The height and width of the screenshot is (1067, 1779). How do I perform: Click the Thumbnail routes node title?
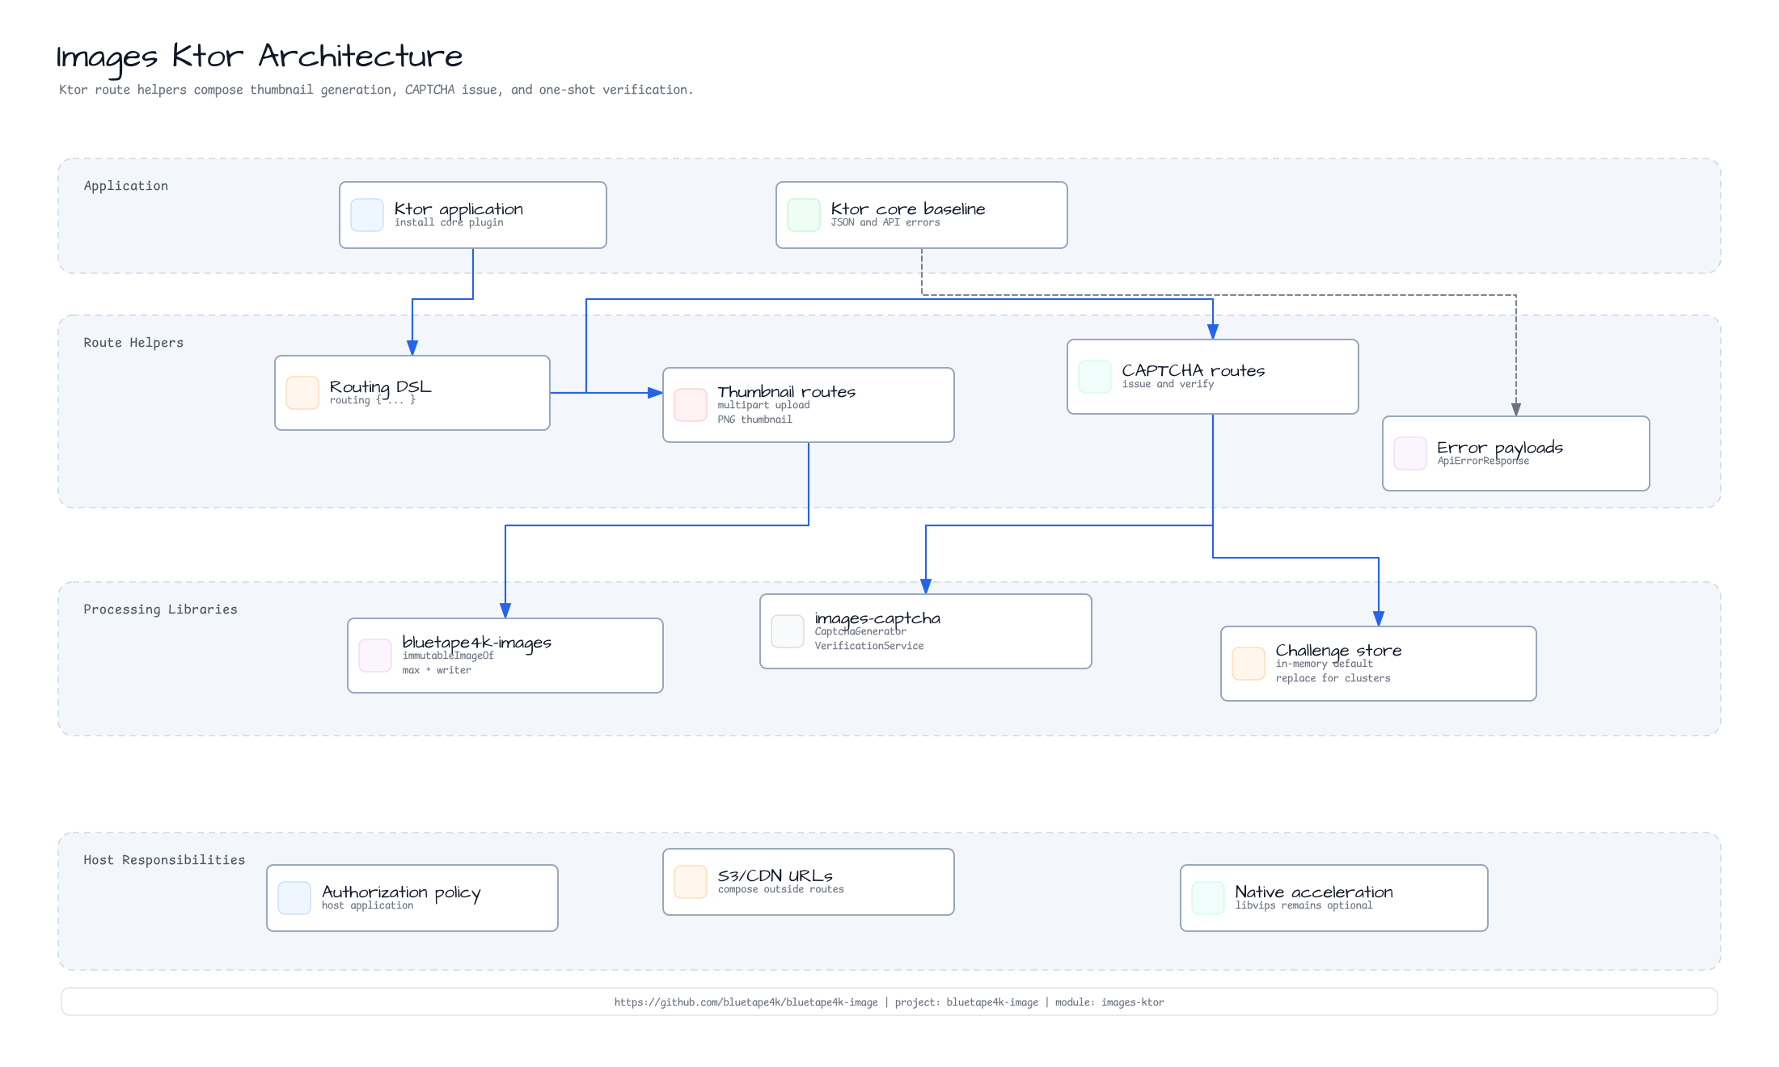point(787,392)
